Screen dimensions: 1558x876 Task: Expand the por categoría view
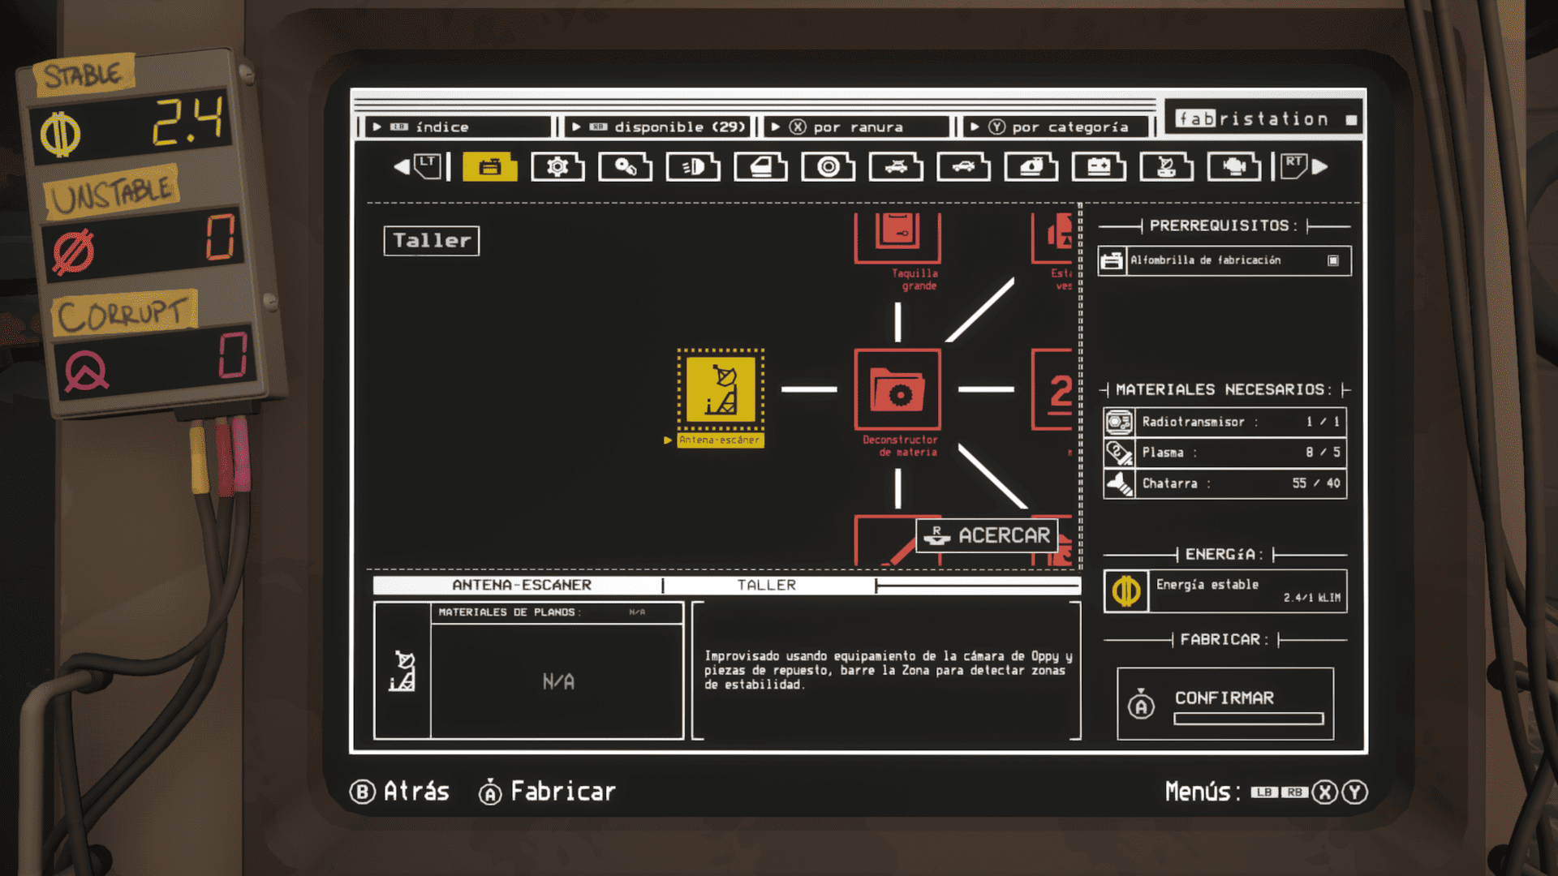click(x=1057, y=127)
